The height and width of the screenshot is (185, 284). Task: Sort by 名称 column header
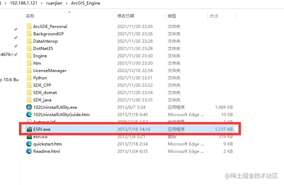click(30, 16)
